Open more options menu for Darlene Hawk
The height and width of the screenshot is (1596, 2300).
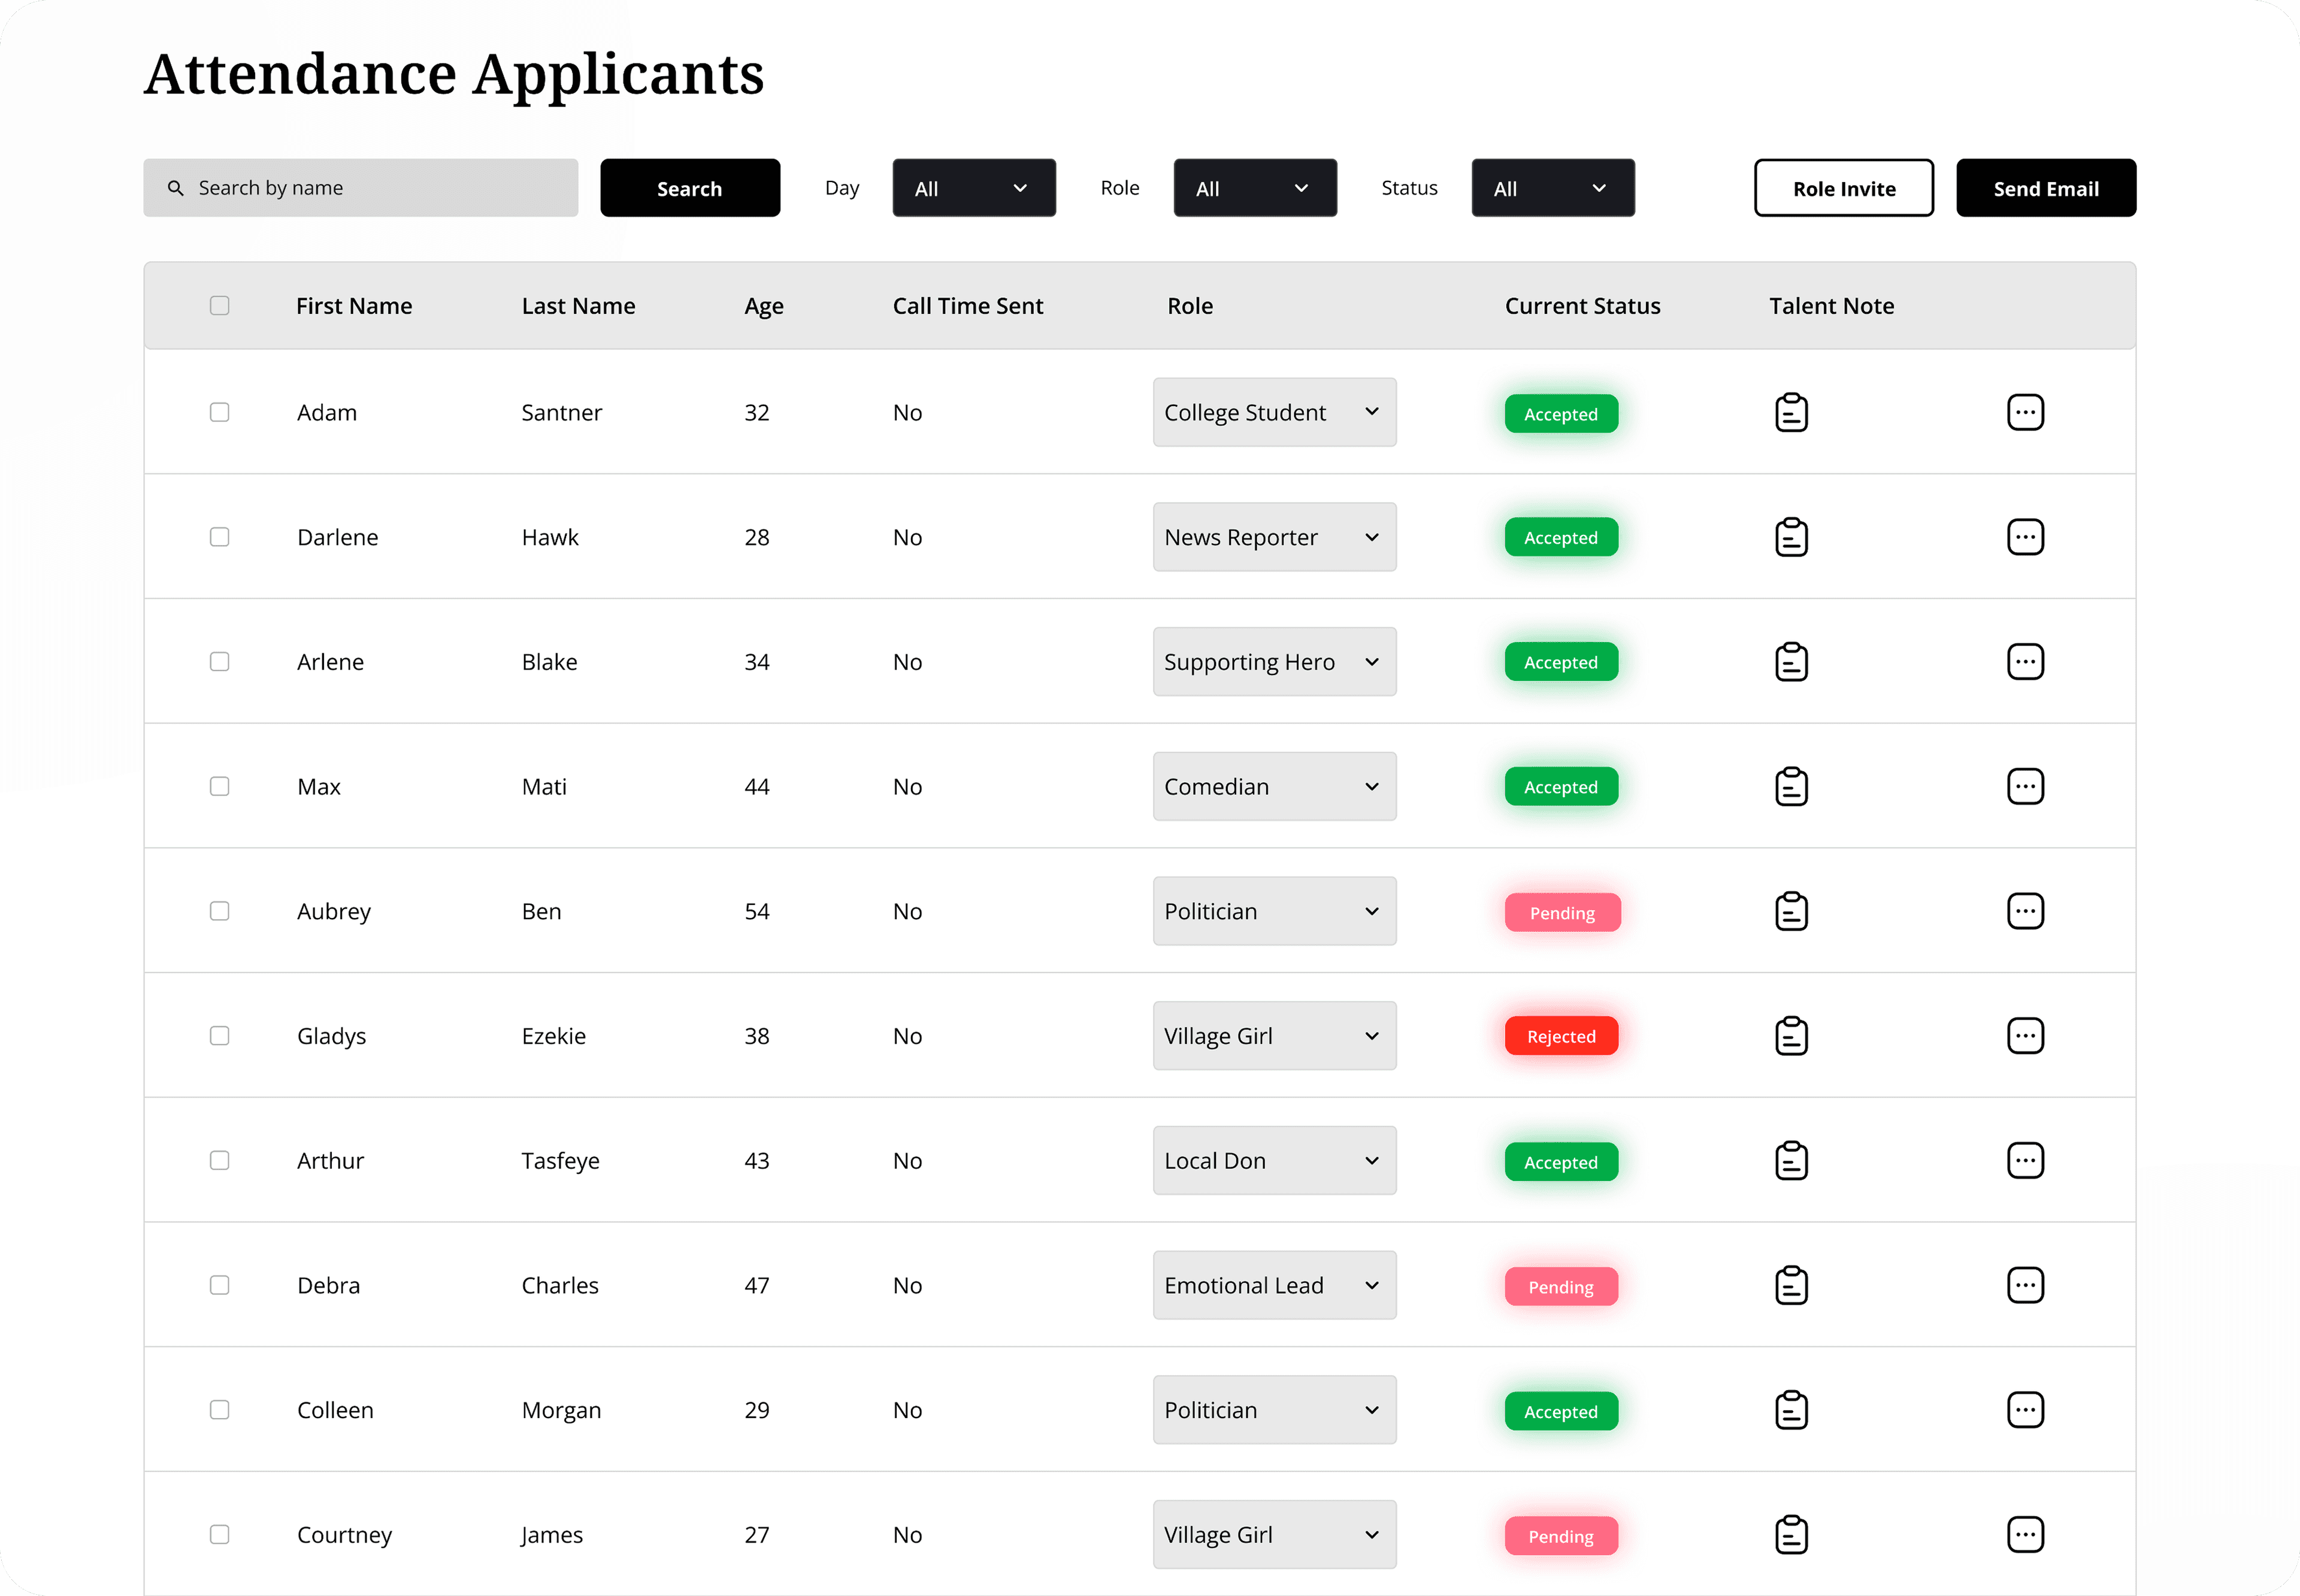coord(2024,537)
